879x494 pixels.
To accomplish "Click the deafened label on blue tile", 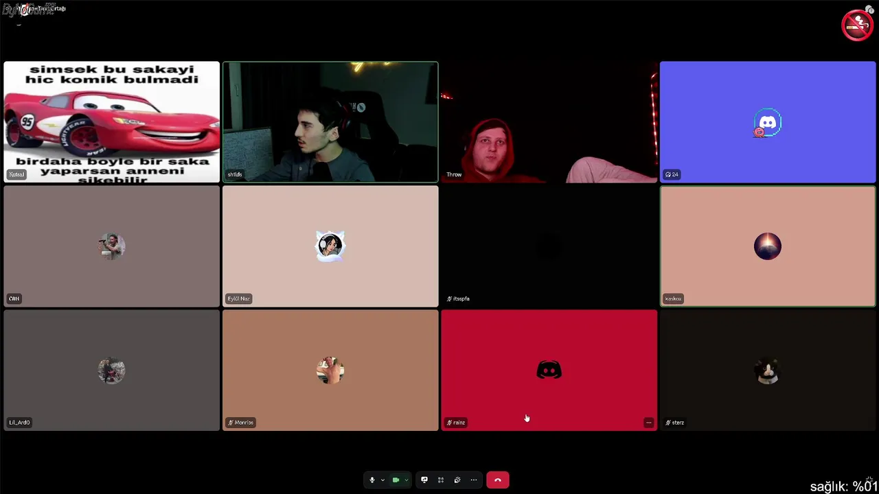I will coord(672,174).
